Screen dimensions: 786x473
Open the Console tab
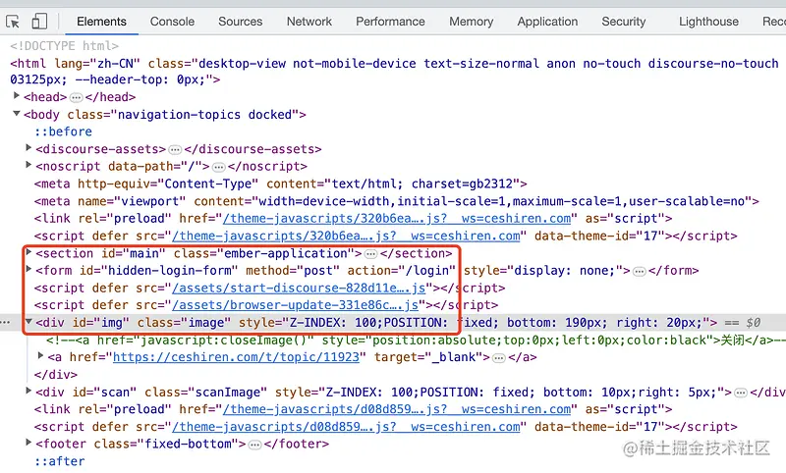coord(172,22)
